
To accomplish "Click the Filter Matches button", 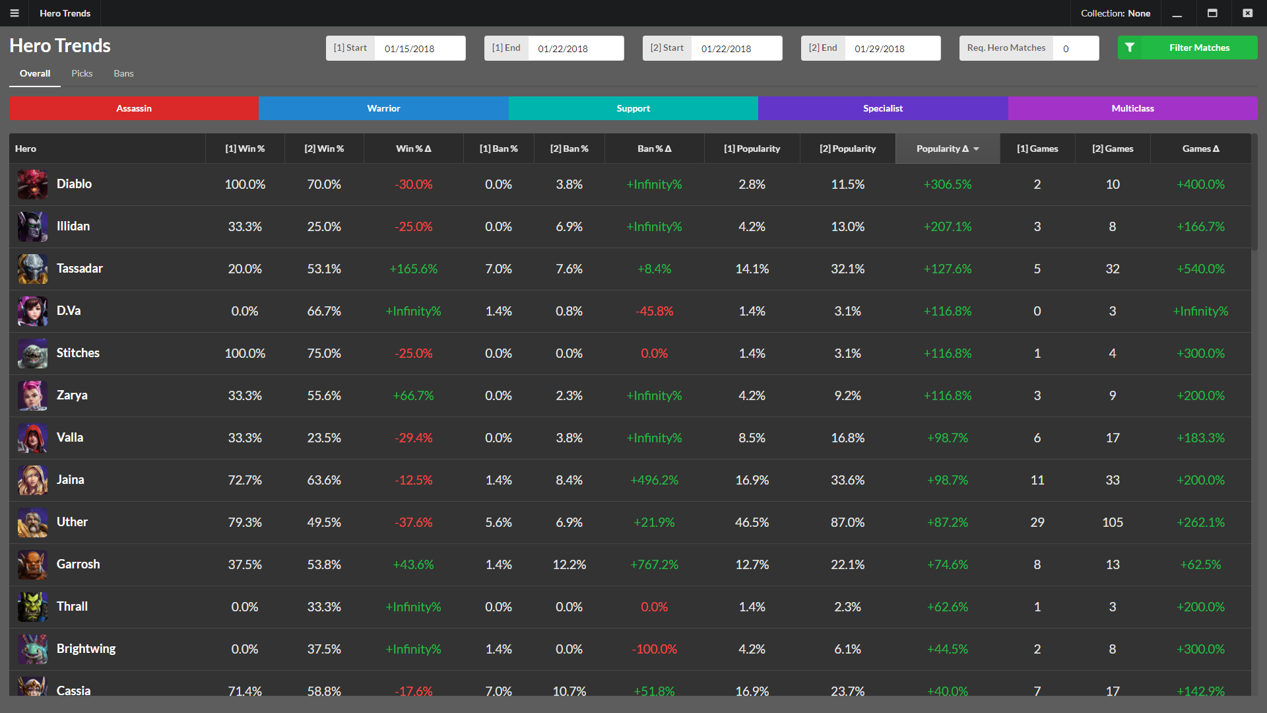I will click(1188, 48).
